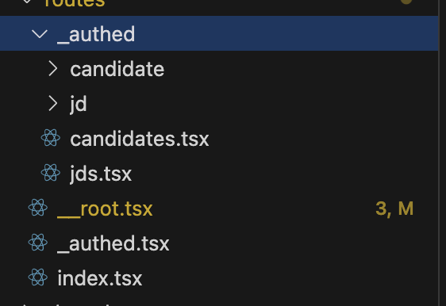Viewport: 446px width, 306px height.
Task: Expand the candidate folder chevron
Action: point(53,68)
